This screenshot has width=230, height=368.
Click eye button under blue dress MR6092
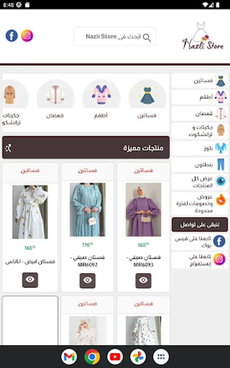(x=87, y=280)
